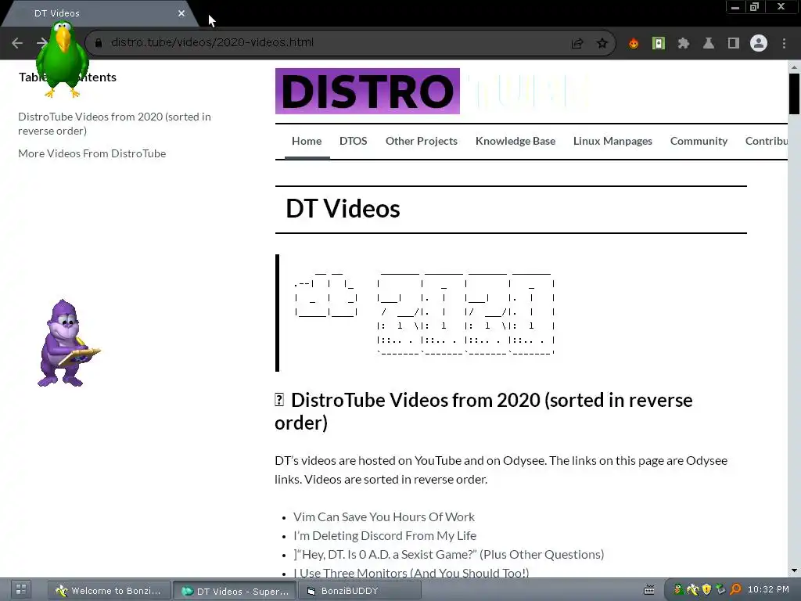Open the taskbar start menu button
Viewport: 801px width, 601px height.
click(21, 589)
